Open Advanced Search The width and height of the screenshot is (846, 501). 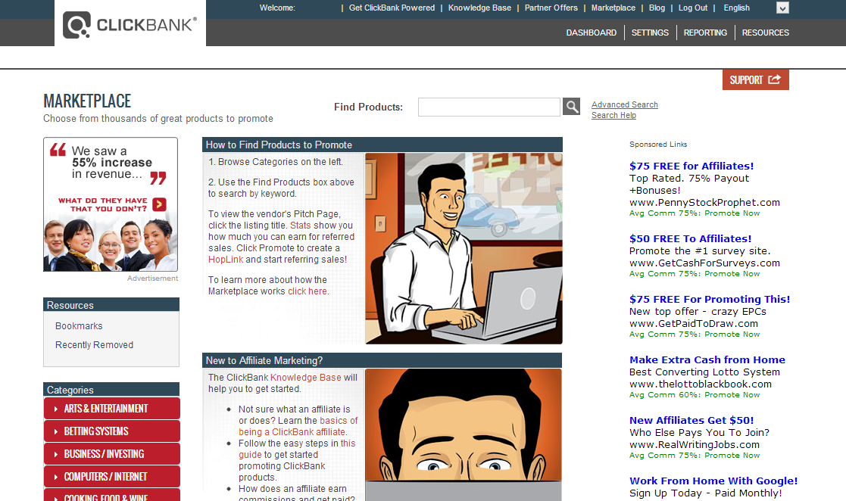click(x=624, y=104)
